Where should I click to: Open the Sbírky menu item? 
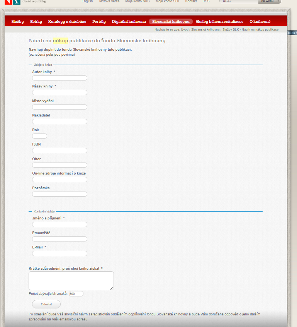36,22
